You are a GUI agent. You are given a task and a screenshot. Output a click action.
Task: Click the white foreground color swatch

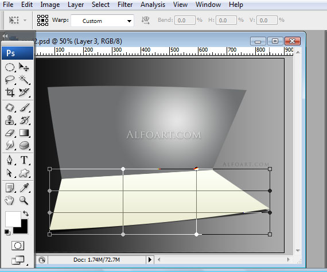[13, 219]
